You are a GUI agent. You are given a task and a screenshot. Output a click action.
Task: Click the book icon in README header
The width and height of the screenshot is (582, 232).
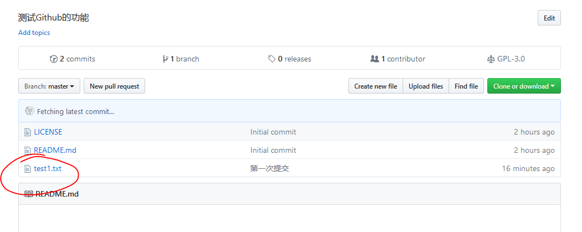click(x=29, y=194)
